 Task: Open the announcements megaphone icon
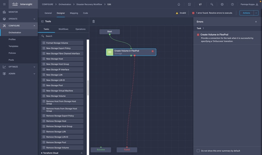pos(200,4)
